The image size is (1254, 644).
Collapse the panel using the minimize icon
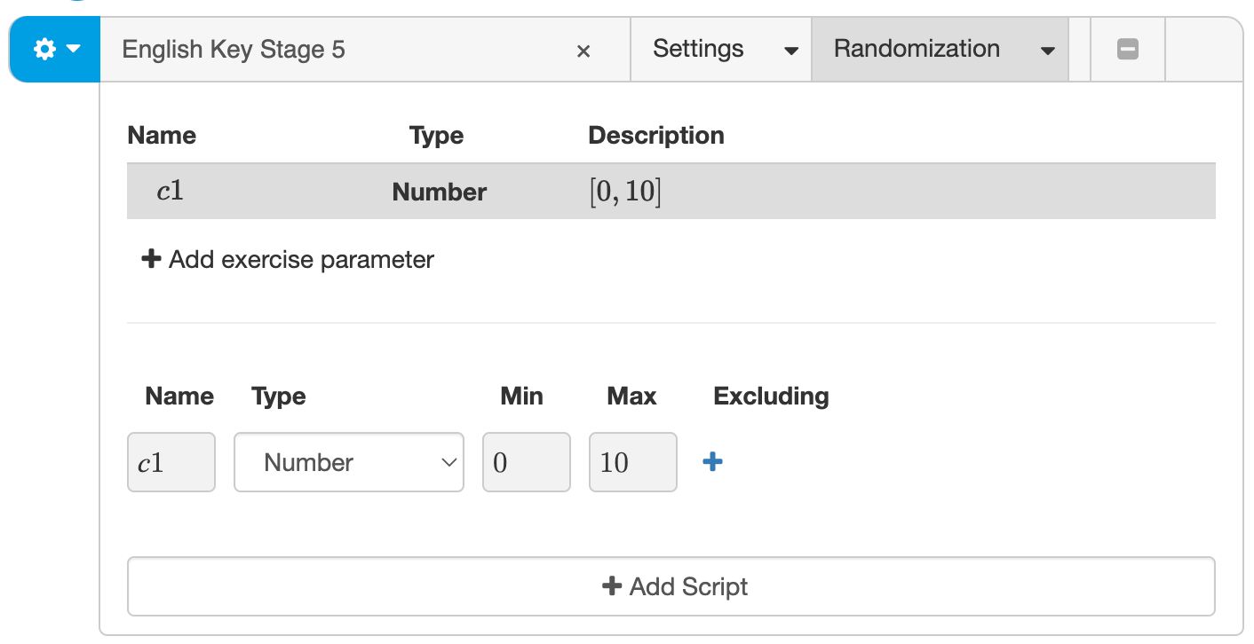pos(1126,49)
